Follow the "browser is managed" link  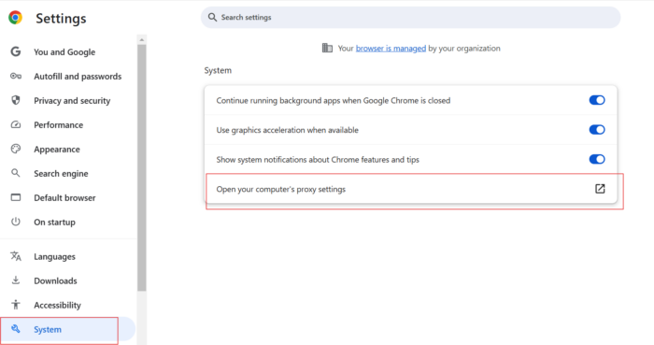[391, 49]
